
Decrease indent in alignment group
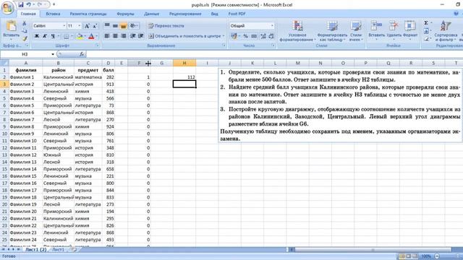pyautogui.click(x=132, y=36)
